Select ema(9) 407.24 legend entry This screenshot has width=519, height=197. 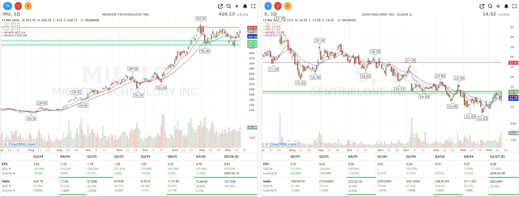click(x=14, y=32)
